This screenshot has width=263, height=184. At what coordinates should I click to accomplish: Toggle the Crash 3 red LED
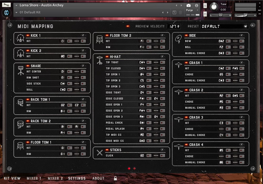tap(186, 117)
